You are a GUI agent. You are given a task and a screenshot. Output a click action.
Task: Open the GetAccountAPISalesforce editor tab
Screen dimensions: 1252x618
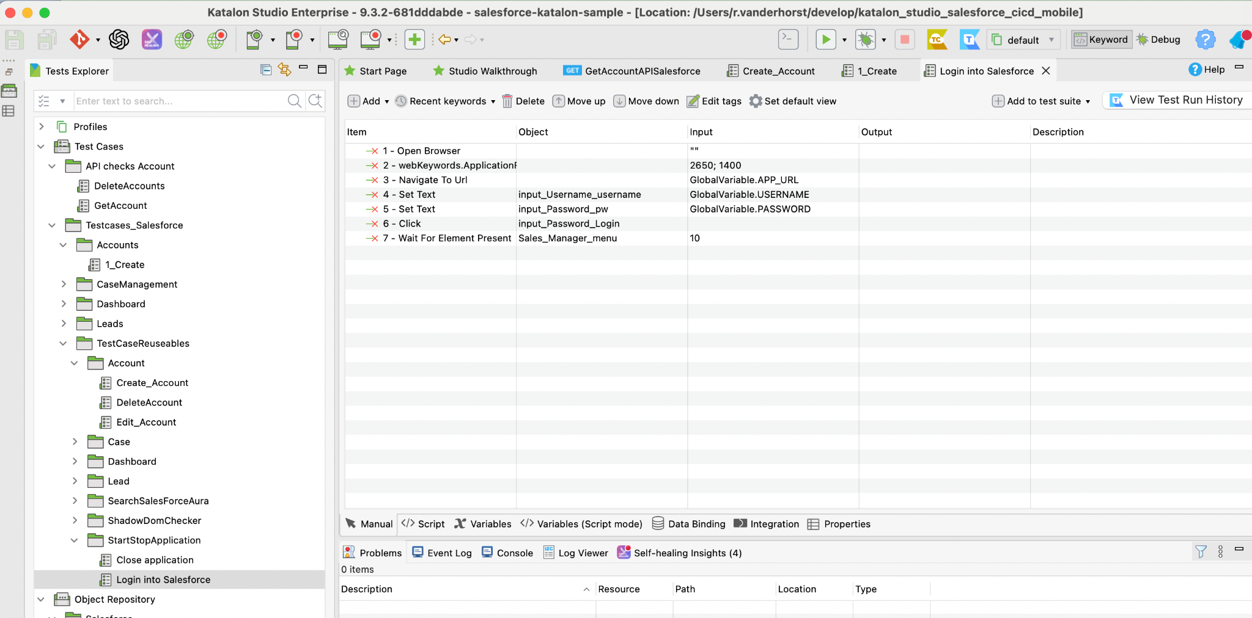pos(632,71)
